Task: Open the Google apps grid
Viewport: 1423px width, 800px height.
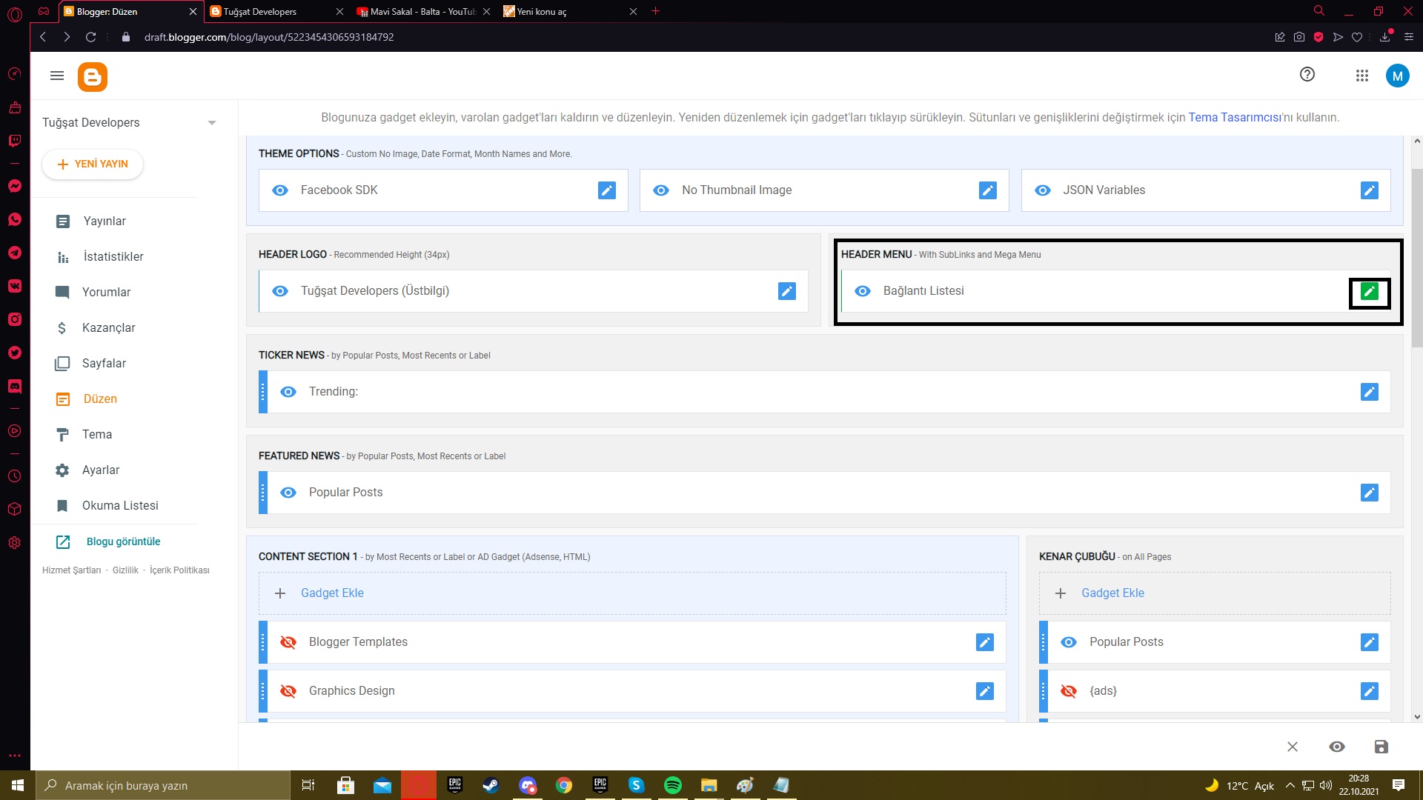Action: tap(1362, 76)
